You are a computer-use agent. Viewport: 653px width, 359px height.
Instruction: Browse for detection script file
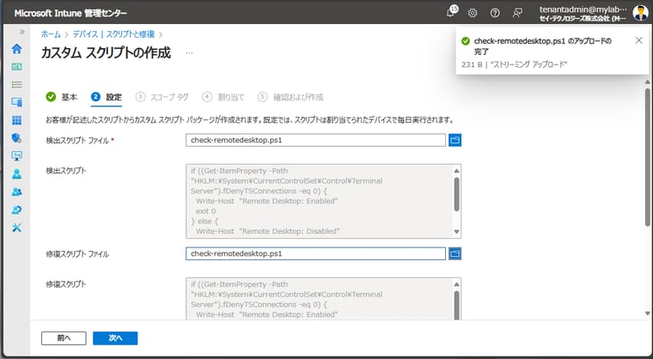coord(455,140)
